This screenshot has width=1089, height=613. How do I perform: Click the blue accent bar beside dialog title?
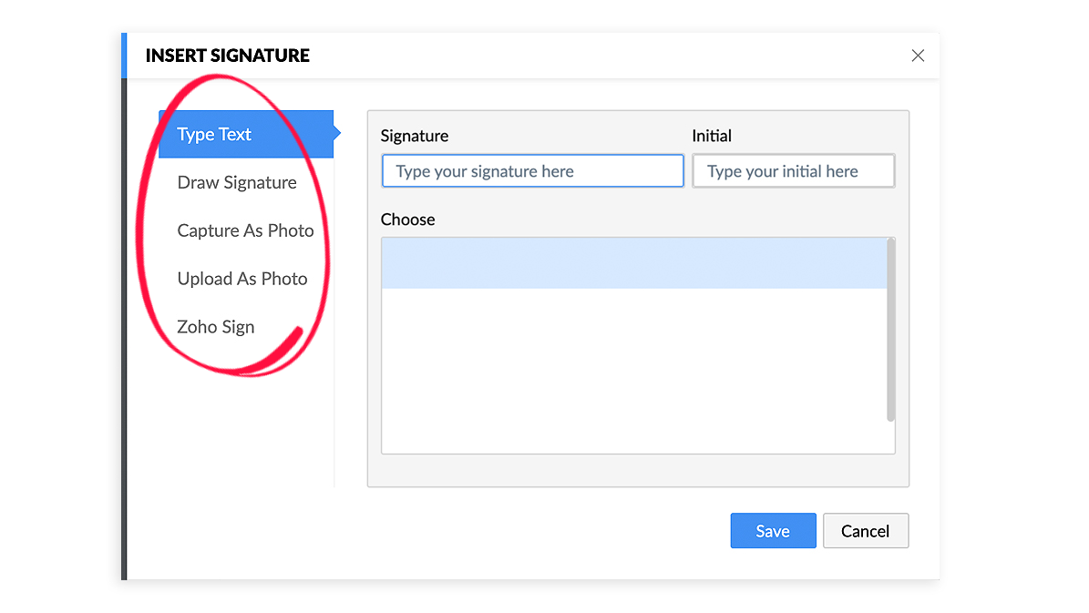pos(124,56)
